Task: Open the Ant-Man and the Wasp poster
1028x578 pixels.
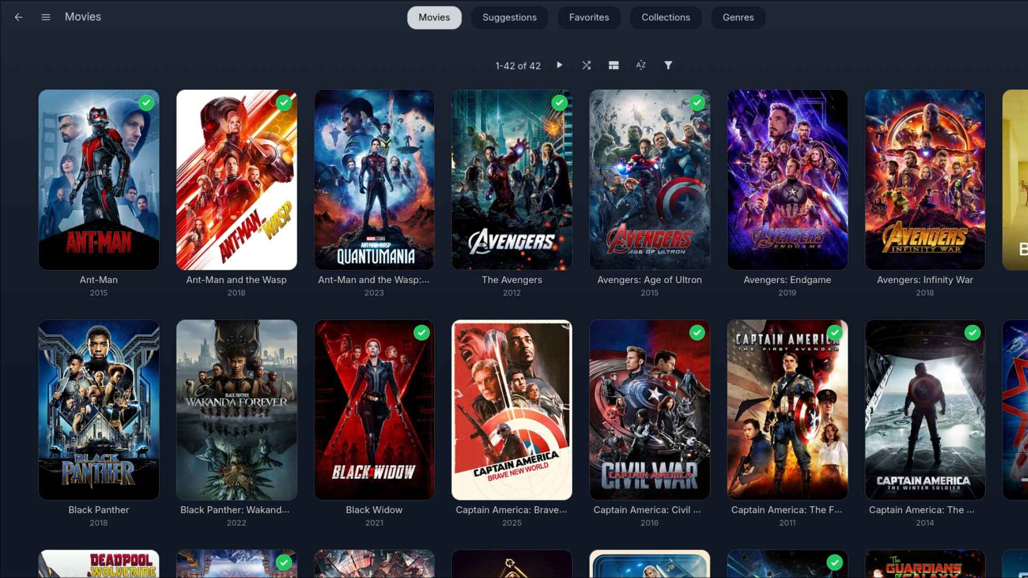Action: click(237, 180)
